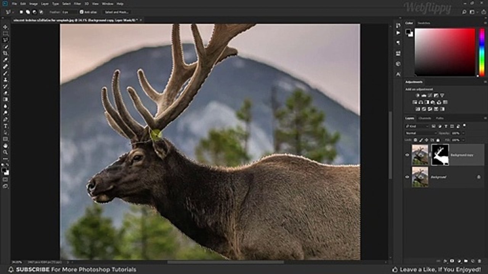
Task: Open the Search icon at top right
Action: tap(464, 12)
